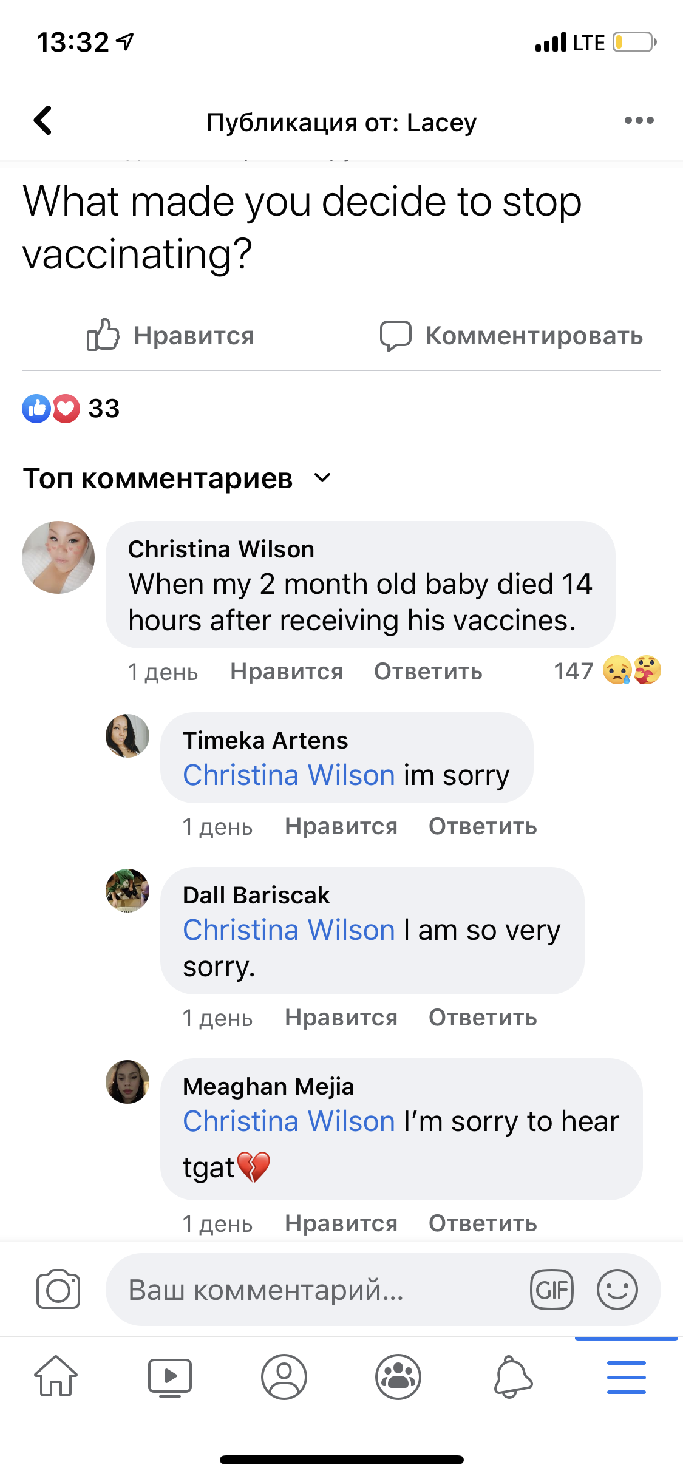The height and width of the screenshot is (1479, 683).
Task: Open the three-dots post options menu
Action: pyautogui.click(x=639, y=120)
